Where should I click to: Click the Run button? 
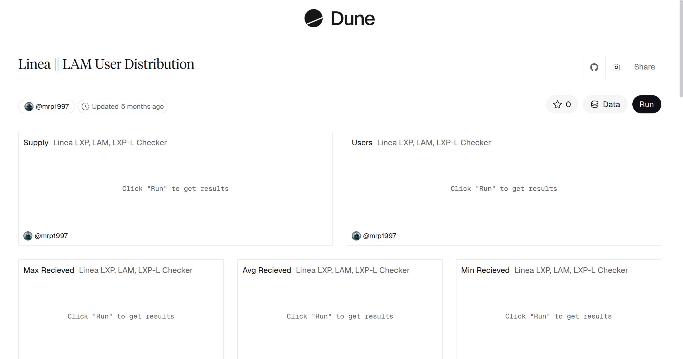[x=647, y=104]
